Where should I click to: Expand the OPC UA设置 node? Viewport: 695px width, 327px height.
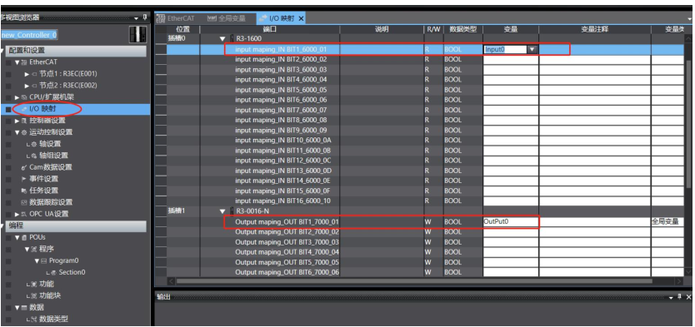(x=17, y=214)
